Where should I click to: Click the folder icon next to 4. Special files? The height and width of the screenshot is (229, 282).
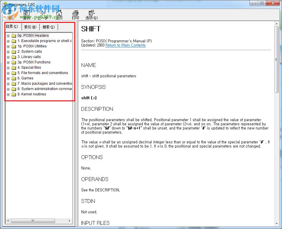click(x=14, y=68)
